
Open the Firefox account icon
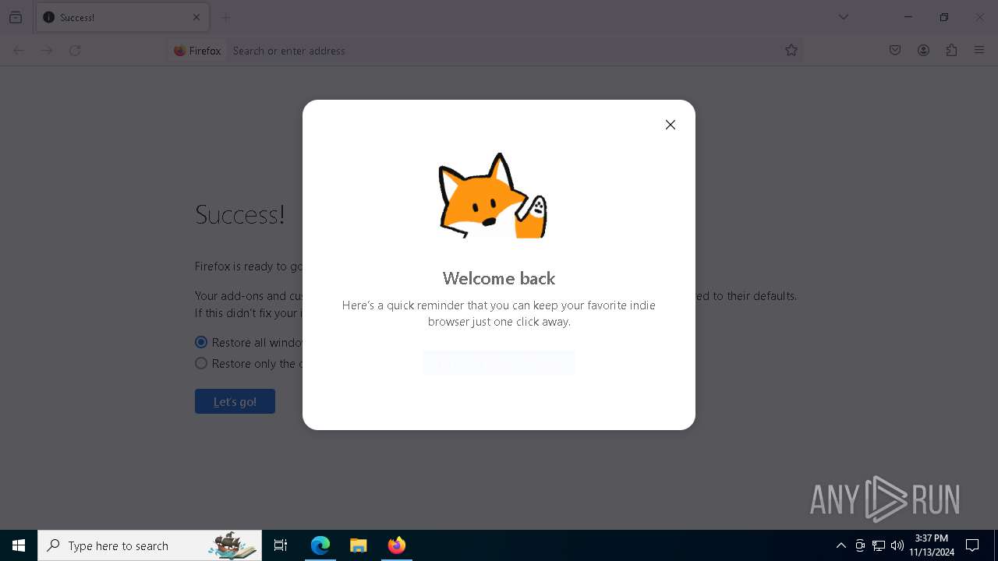tap(923, 51)
